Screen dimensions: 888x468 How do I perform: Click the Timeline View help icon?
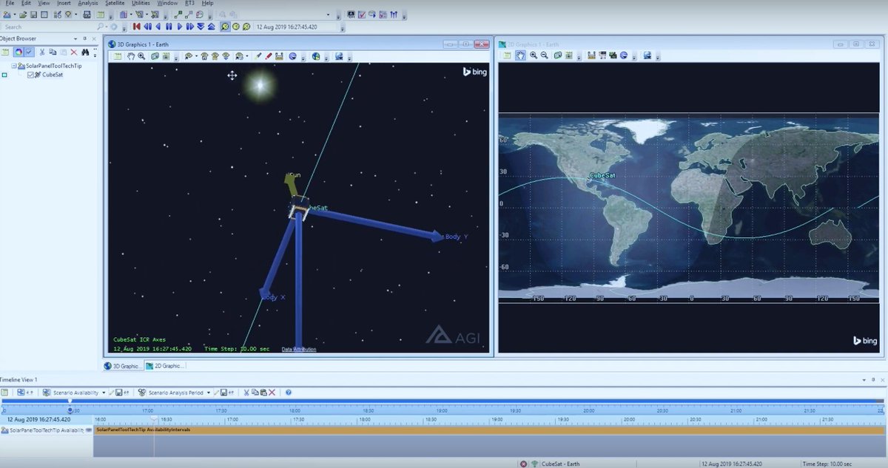(x=289, y=393)
